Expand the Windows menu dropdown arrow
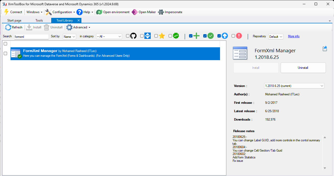The width and height of the screenshot is (334, 176). click(x=41, y=12)
